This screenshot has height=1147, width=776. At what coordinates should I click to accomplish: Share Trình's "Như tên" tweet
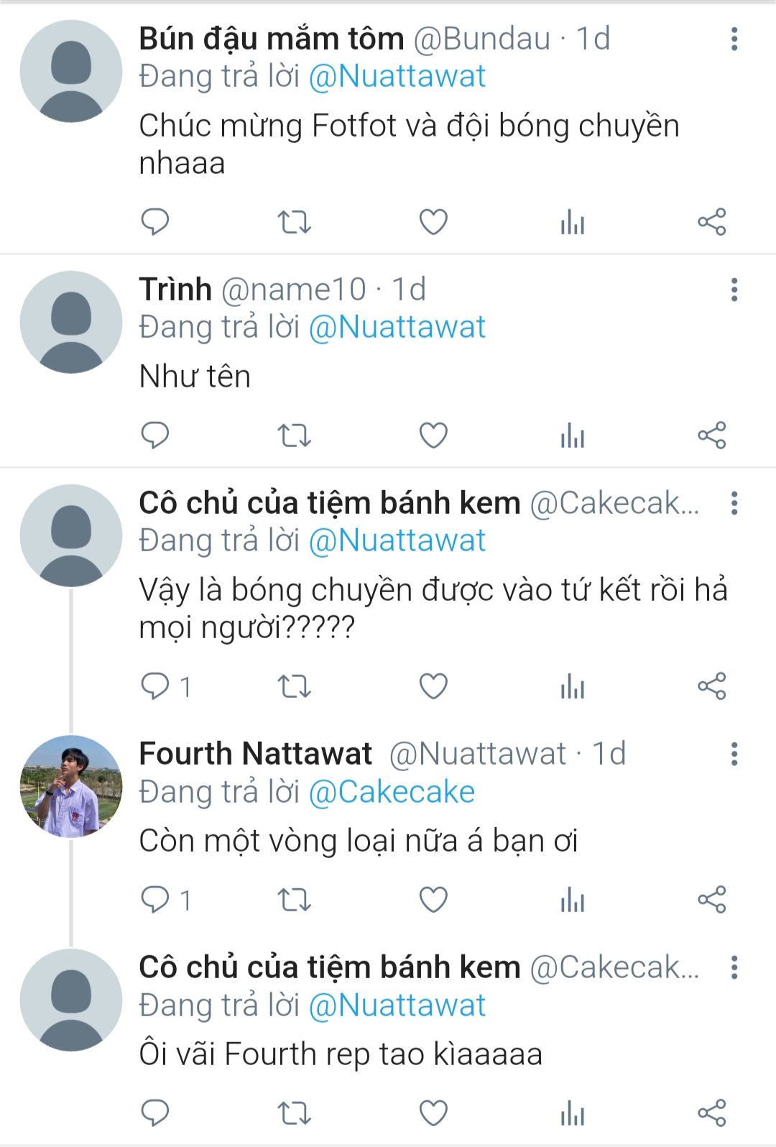(x=711, y=435)
